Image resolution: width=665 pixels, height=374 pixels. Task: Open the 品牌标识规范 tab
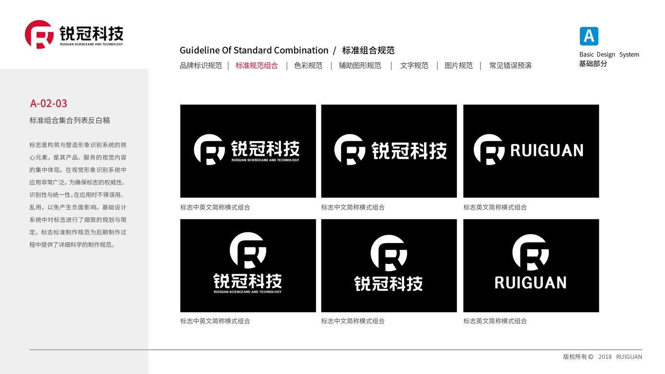[x=201, y=65]
